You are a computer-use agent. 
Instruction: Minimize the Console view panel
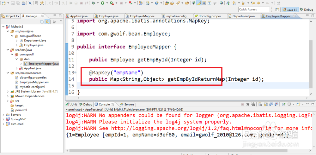pyautogui.click(x=307, y=104)
